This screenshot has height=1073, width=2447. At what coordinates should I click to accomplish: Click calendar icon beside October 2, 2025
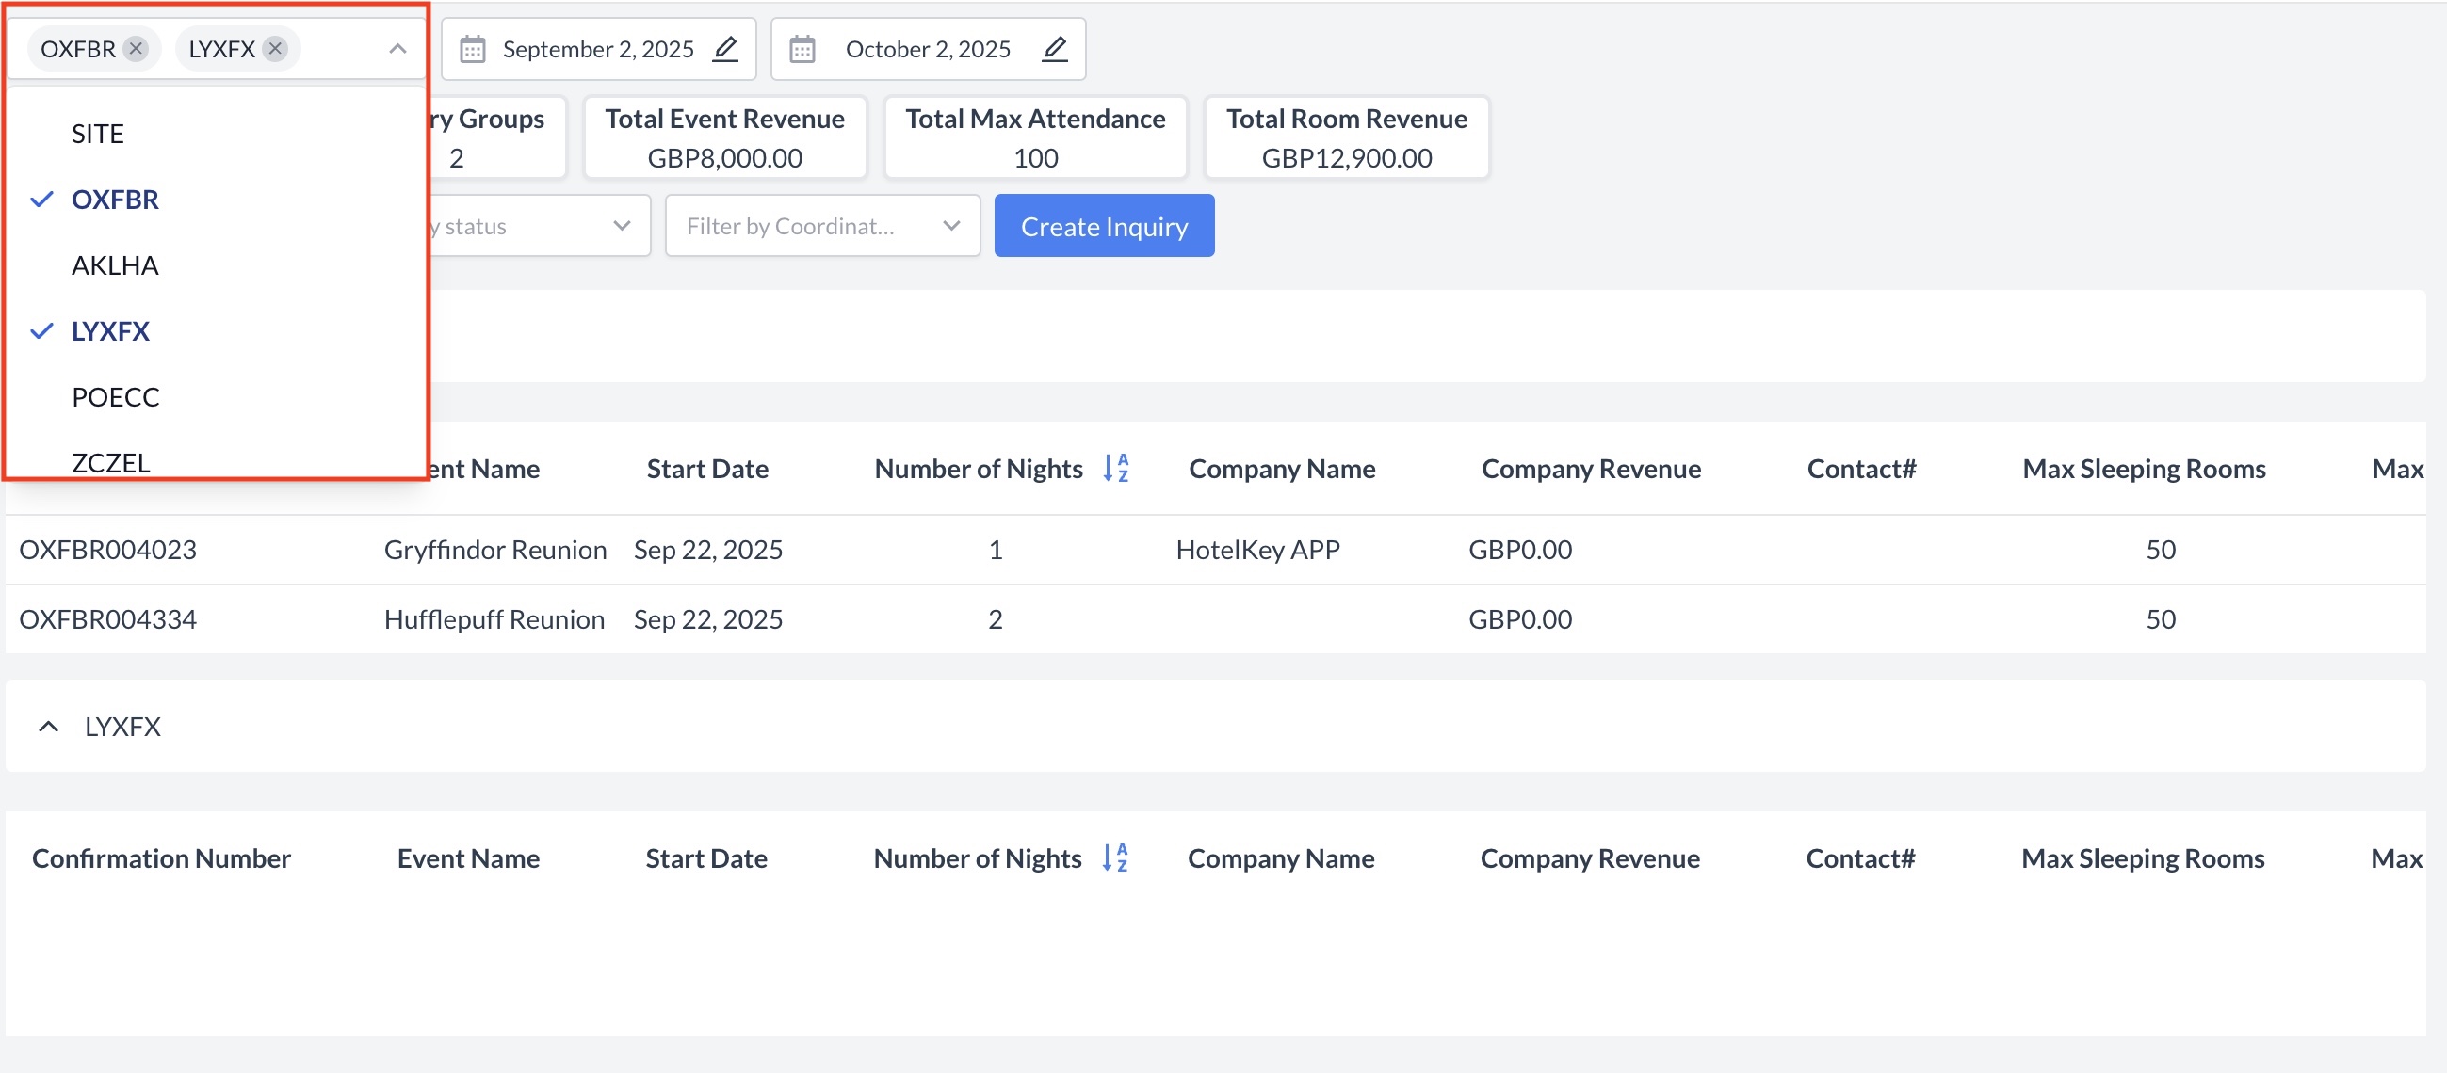802,48
